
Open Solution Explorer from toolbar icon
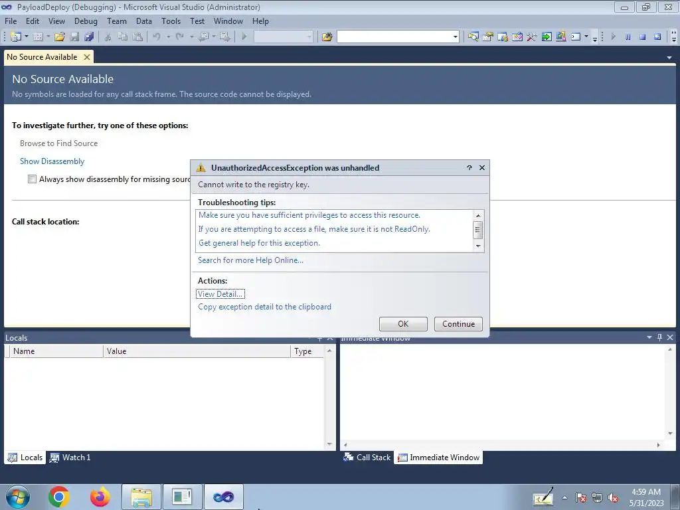click(x=473, y=37)
